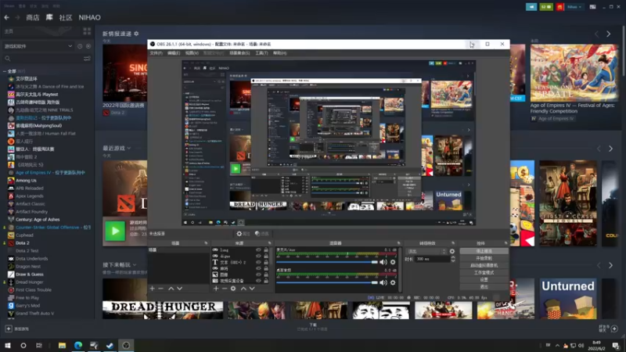Image resolution: width=626 pixels, height=352 pixels.
Task: Increase the transition duration stepper
Action: tap(453, 257)
